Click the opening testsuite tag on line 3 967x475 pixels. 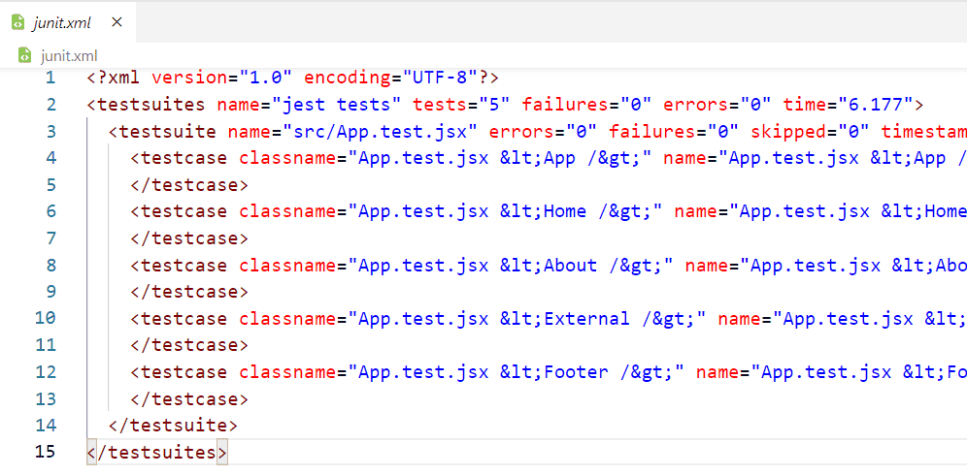(x=163, y=131)
